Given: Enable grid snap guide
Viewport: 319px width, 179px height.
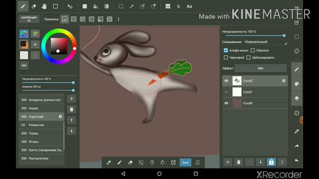Looking at the screenshot, I should click(x=83, y=19).
